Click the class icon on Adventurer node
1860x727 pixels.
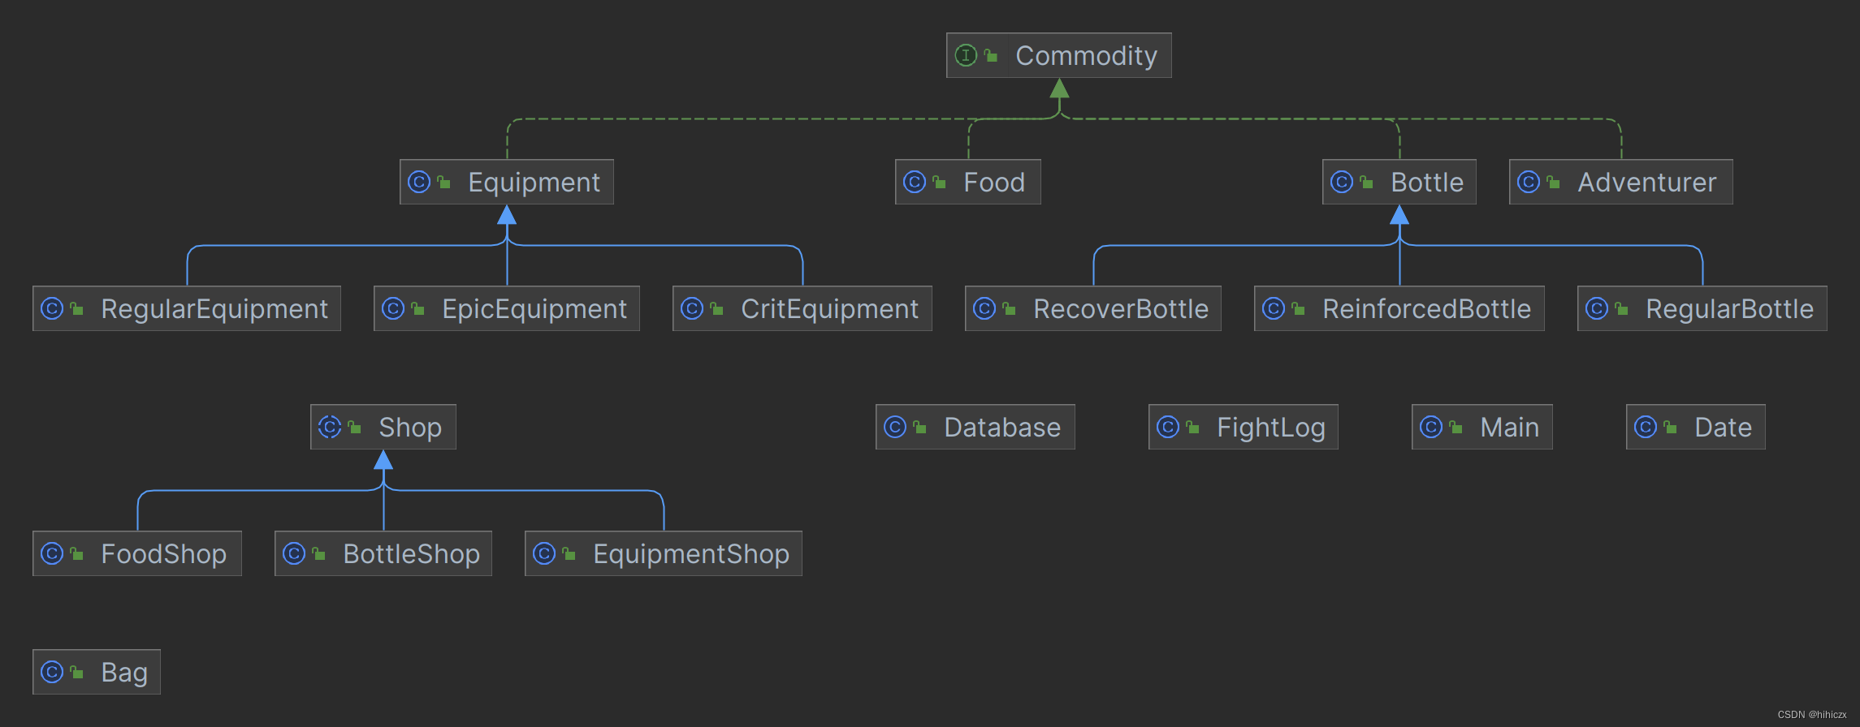(1529, 182)
